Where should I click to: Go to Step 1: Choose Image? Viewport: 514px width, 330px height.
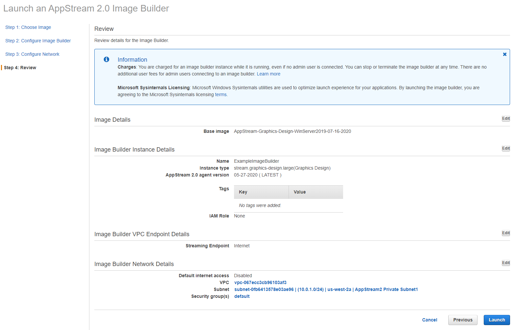coord(28,27)
